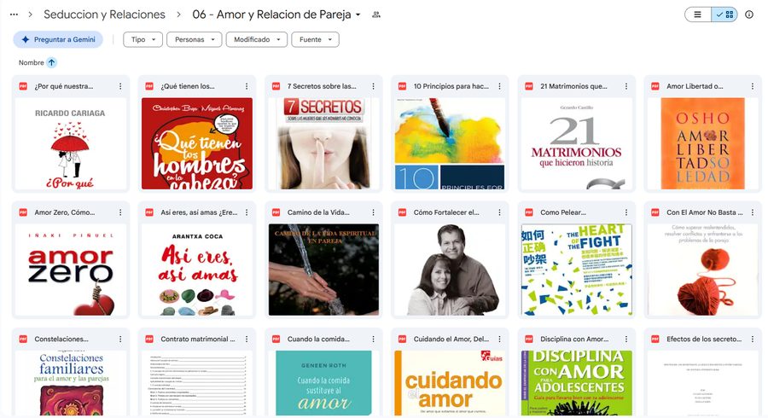The image size is (768, 418).
Task: Open The Heart of the Fight cover thumbnail
Action: point(577,270)
